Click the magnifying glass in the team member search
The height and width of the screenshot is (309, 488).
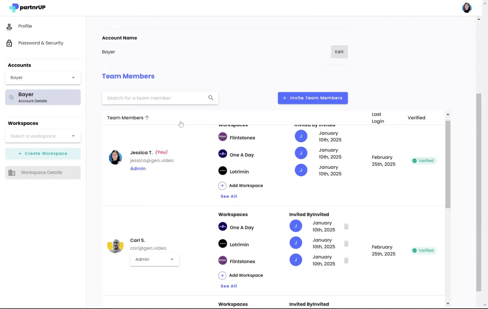tap(211, 98)
